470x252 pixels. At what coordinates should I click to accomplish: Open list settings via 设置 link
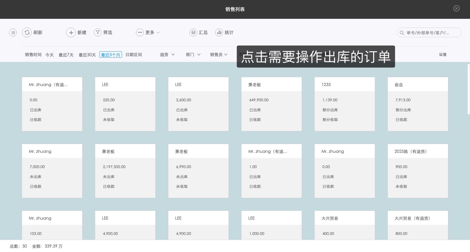[x=443, y=54]
